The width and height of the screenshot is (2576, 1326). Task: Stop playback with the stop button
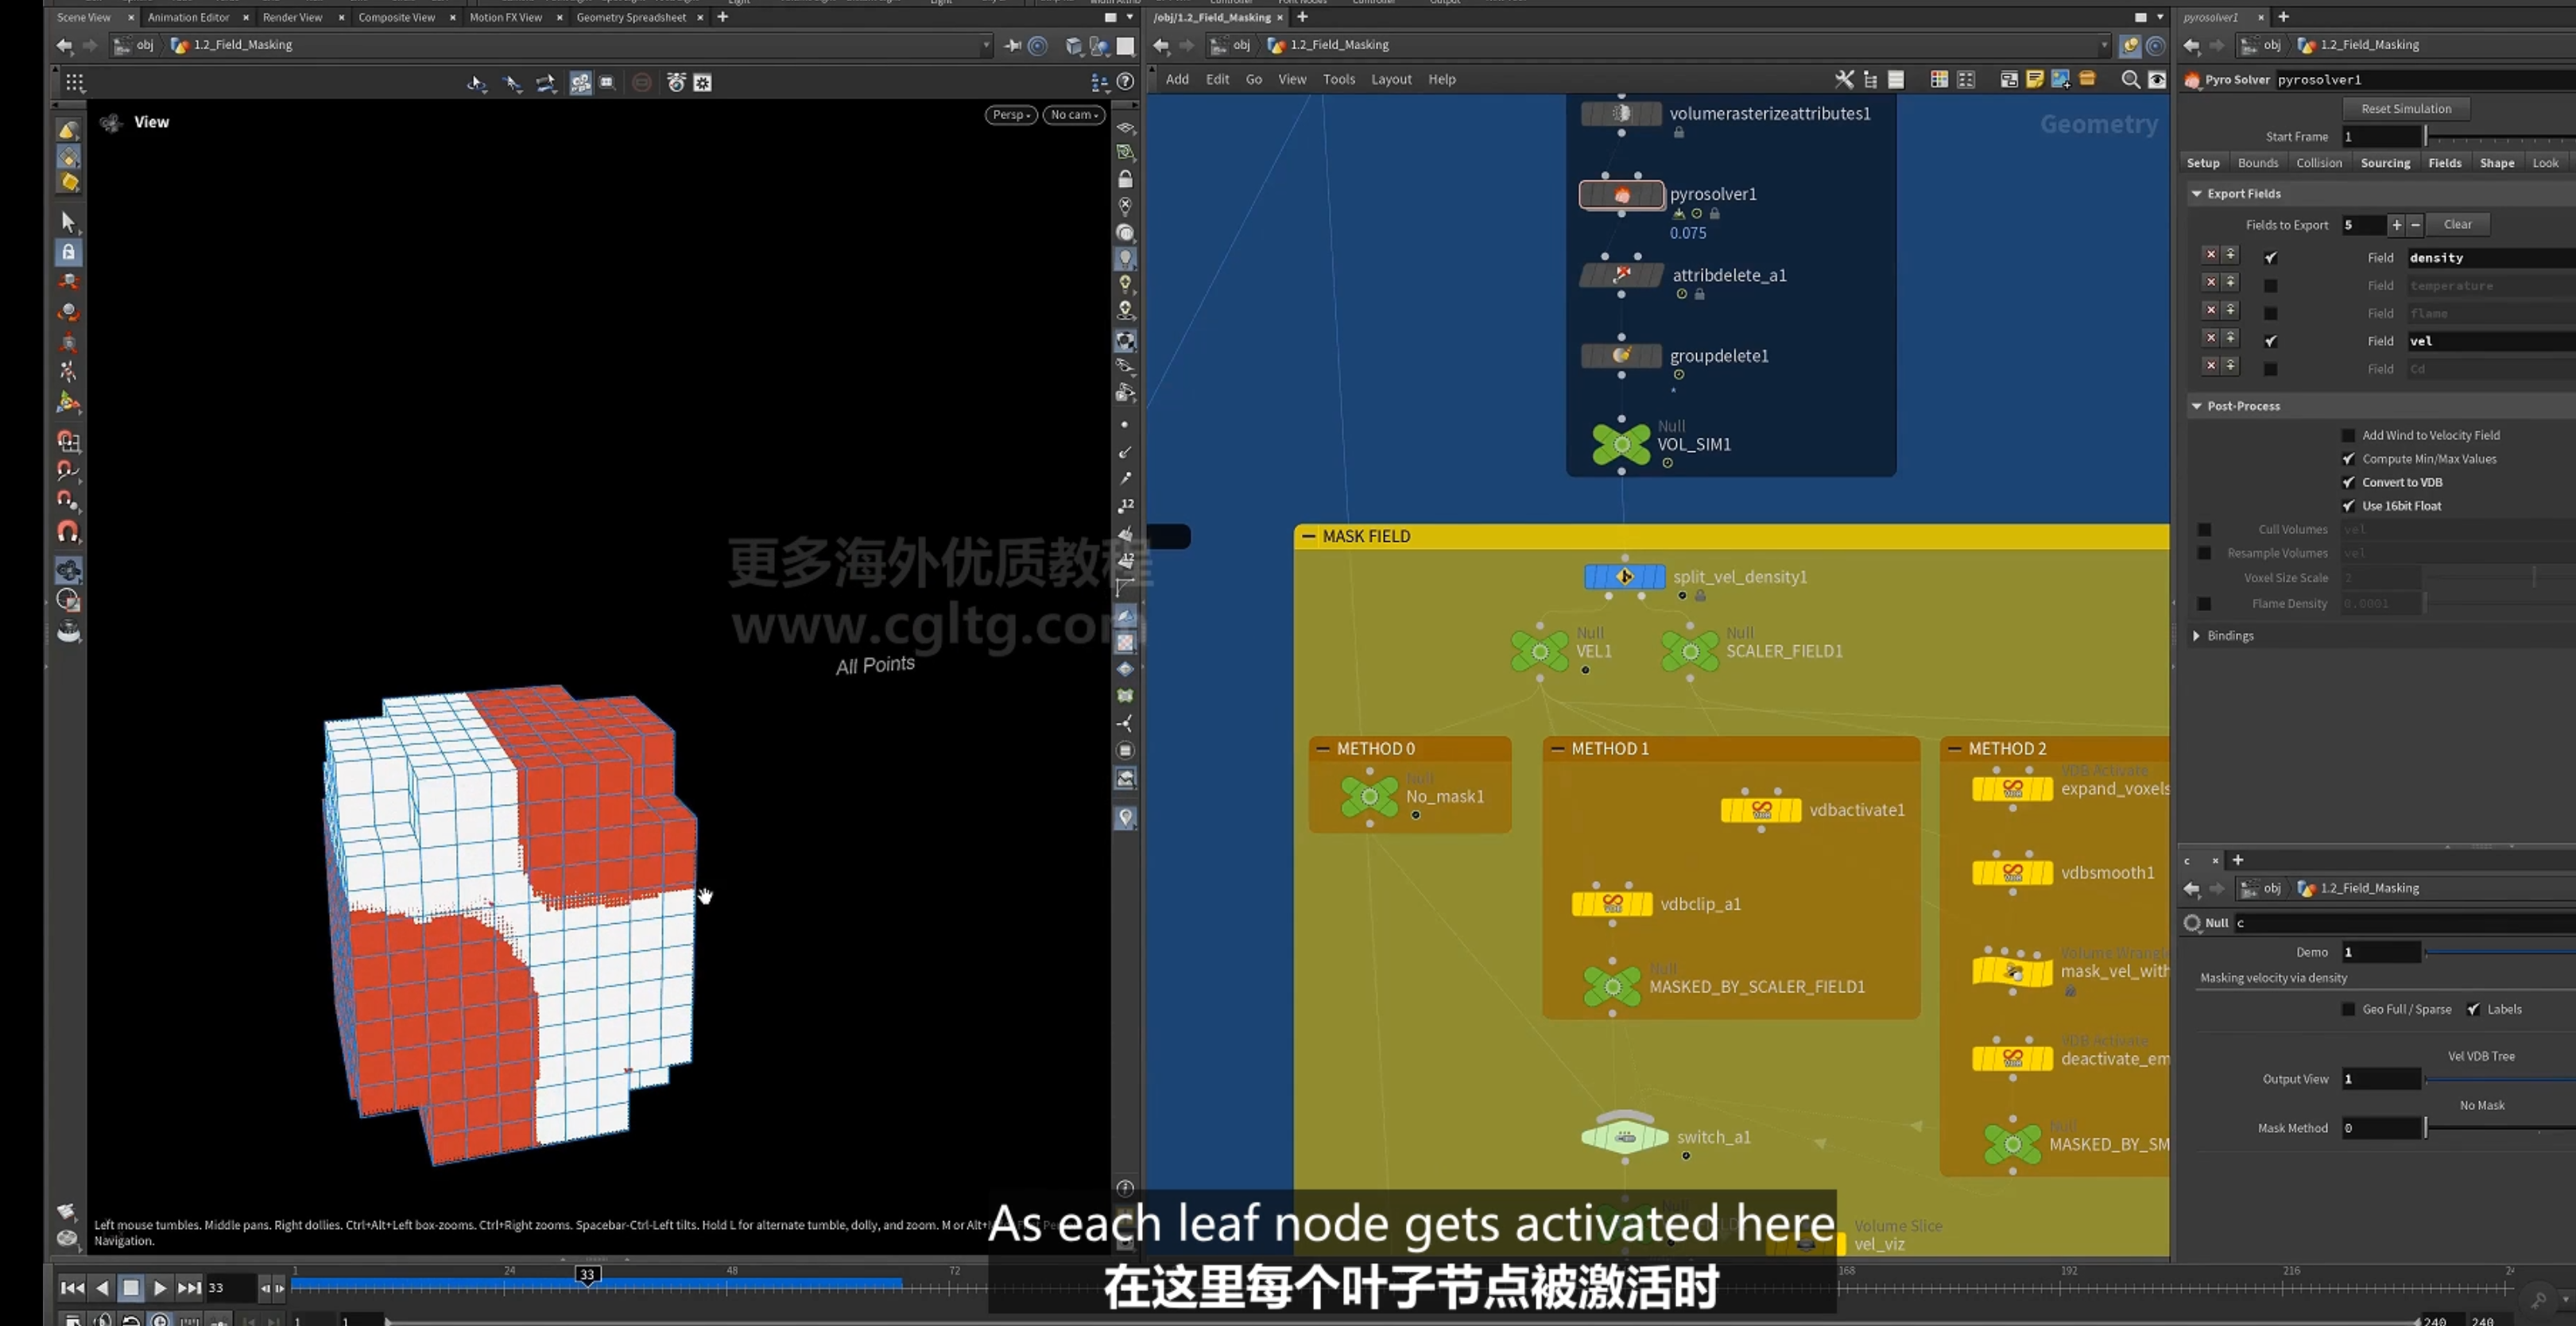[x=131, y=1288]
